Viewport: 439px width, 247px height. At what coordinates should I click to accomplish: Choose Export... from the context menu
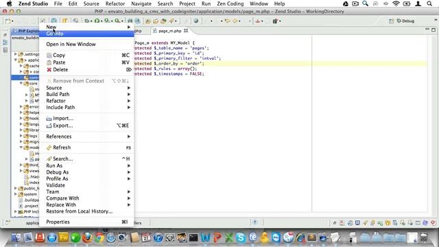pos(86,126)
